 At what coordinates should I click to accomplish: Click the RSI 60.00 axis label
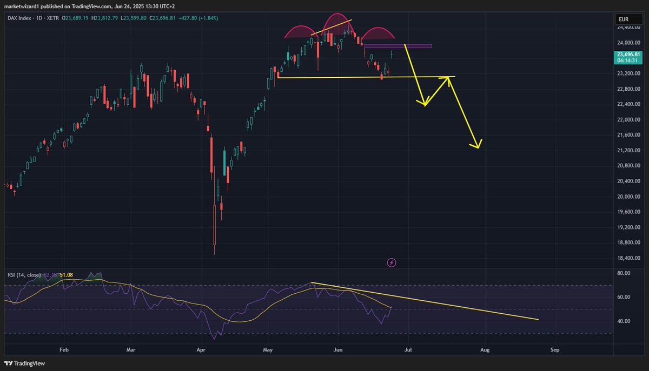[x=623, y=297]
